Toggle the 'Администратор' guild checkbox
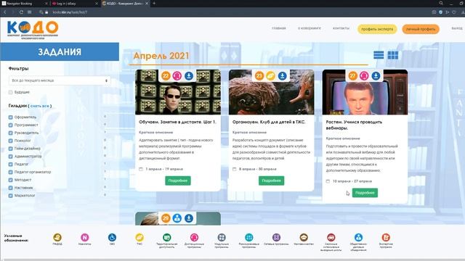This screenshot has height=261, width=465. click(11, 157)
